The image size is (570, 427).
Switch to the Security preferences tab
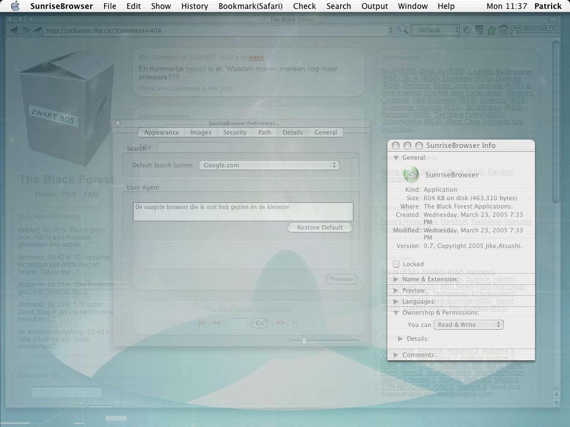coord(235,132)
